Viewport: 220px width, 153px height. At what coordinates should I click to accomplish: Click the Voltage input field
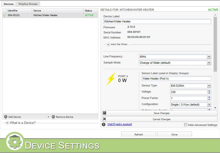(189, 92)
